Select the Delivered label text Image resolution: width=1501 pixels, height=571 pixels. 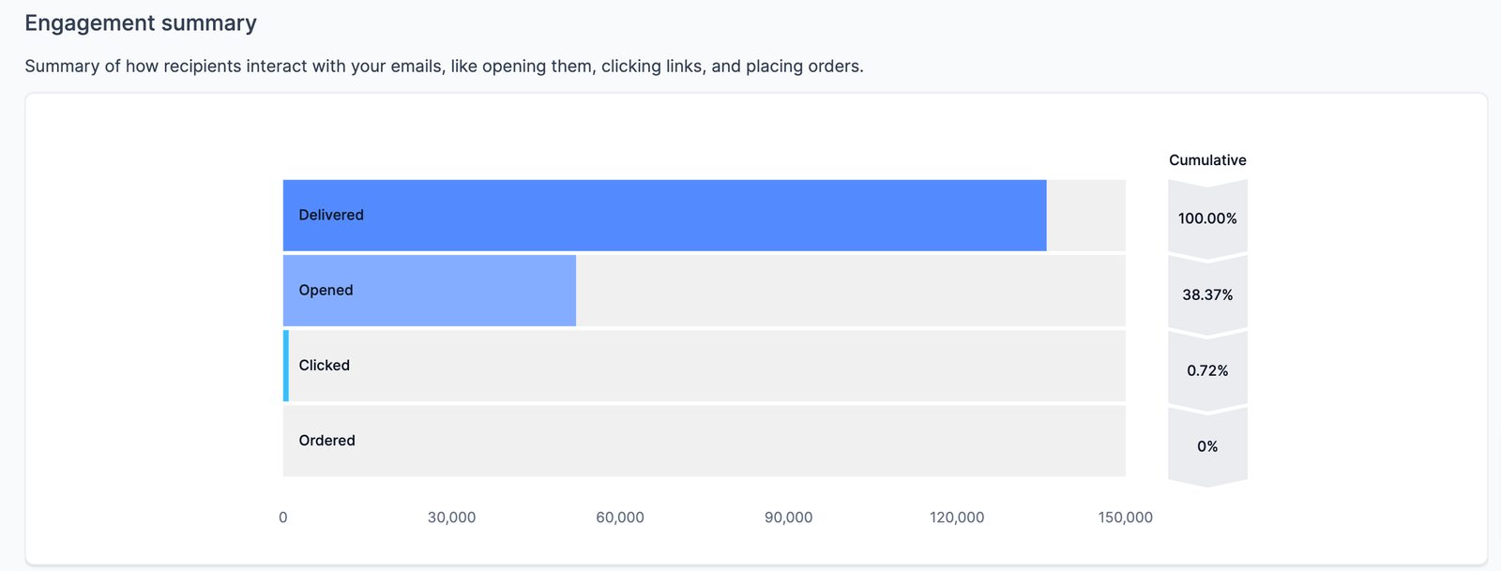(331, 215)
